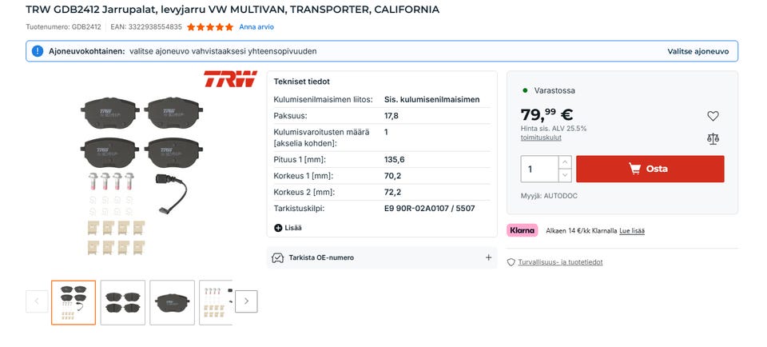
Task: Click the blue info exclamation icon
Action: (38, 51)
